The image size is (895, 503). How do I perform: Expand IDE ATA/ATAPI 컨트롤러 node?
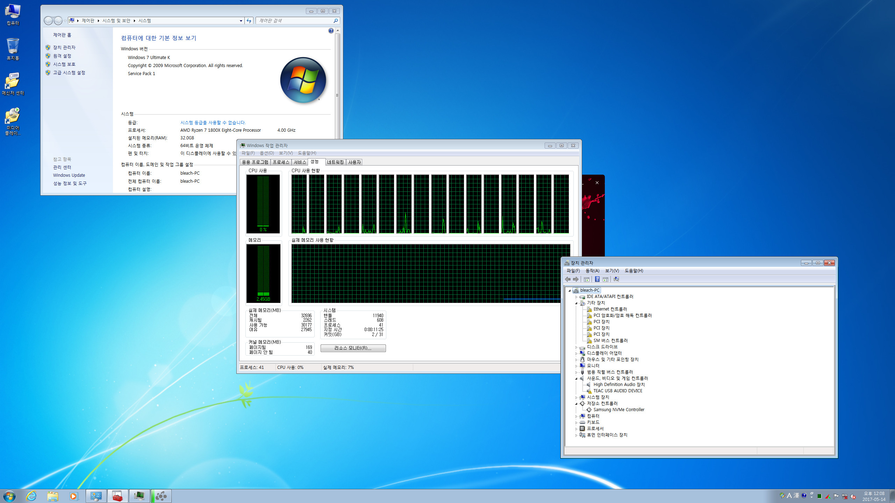click(576, 297)
